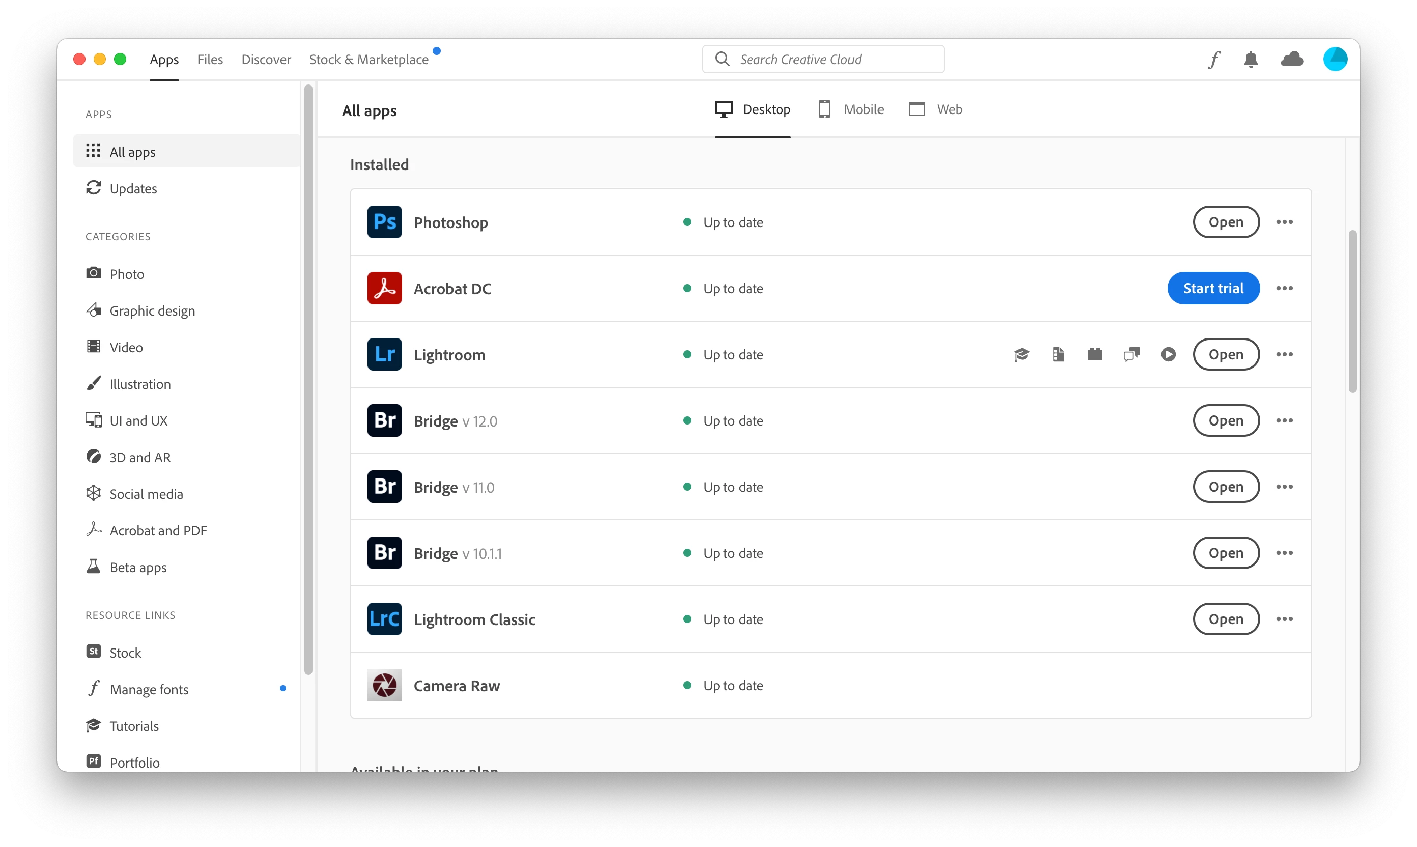Open the fonts icon in top bar

pyautogui.click(x=1214, y=60)
